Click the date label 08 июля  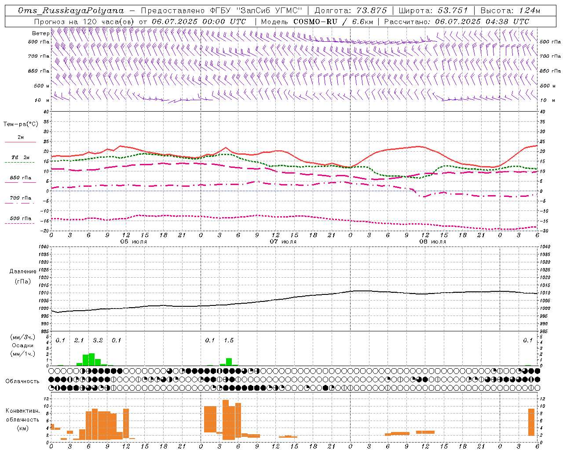[433, 242]
